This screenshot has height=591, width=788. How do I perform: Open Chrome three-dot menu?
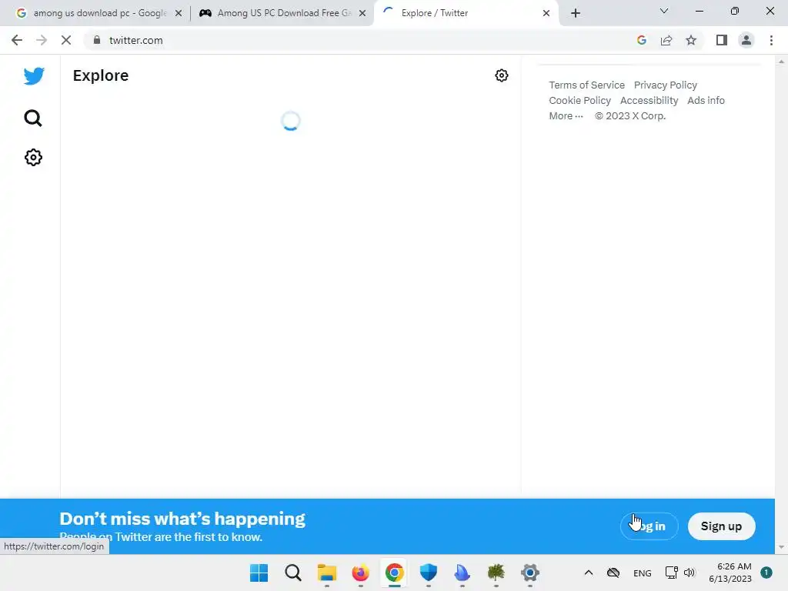pos(771,40)
